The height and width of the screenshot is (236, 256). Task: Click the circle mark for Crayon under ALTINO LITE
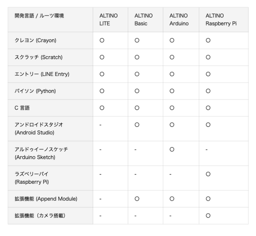pos(102,41)
